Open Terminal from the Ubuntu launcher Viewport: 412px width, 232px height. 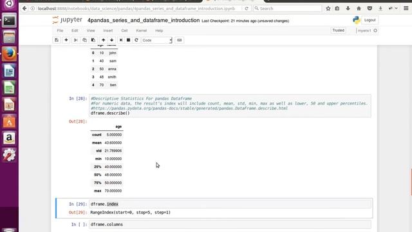[9, 21]
